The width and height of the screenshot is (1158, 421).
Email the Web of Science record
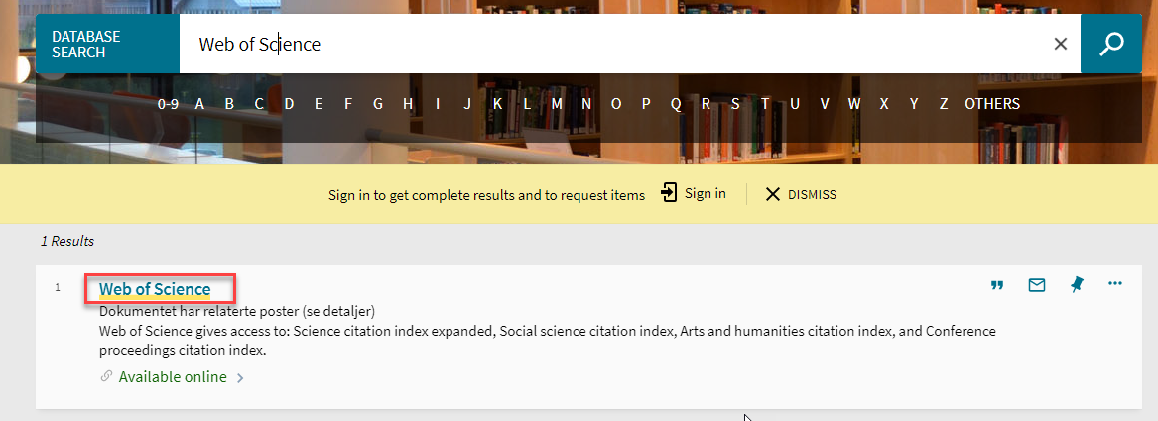pyautogui.click(x=1036, y=285)
